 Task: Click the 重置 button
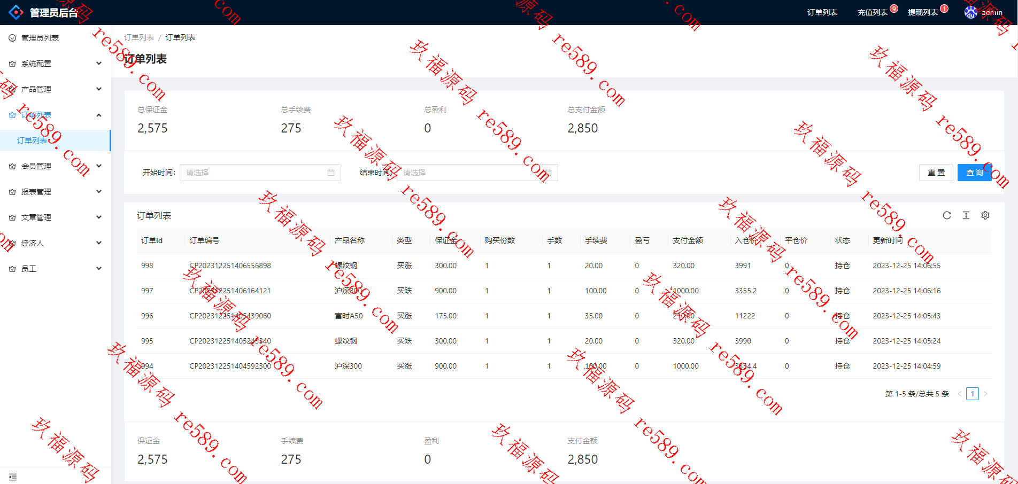936,173
